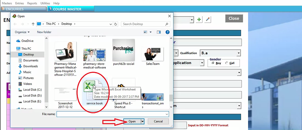Click the Cancel button
This screenshot has height=130, width=302.
158,121
